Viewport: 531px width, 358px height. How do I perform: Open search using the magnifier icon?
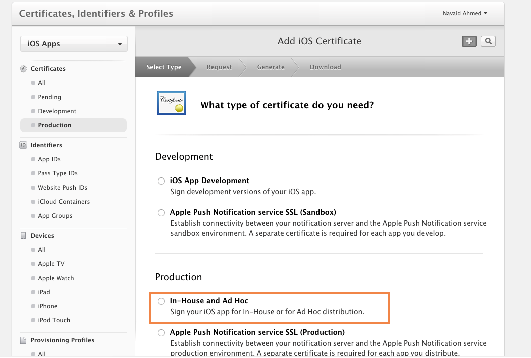(488, 41)
